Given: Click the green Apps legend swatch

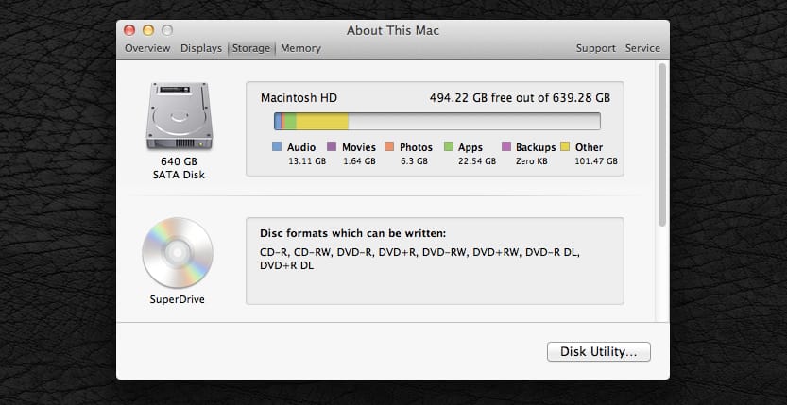Looking at the screenshot, I should coord(449,146).
